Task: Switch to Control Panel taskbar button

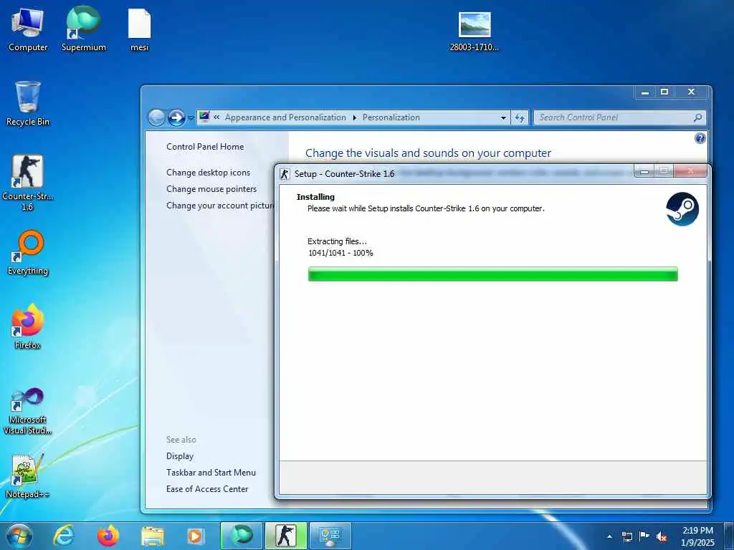Action: pos(330,536)
